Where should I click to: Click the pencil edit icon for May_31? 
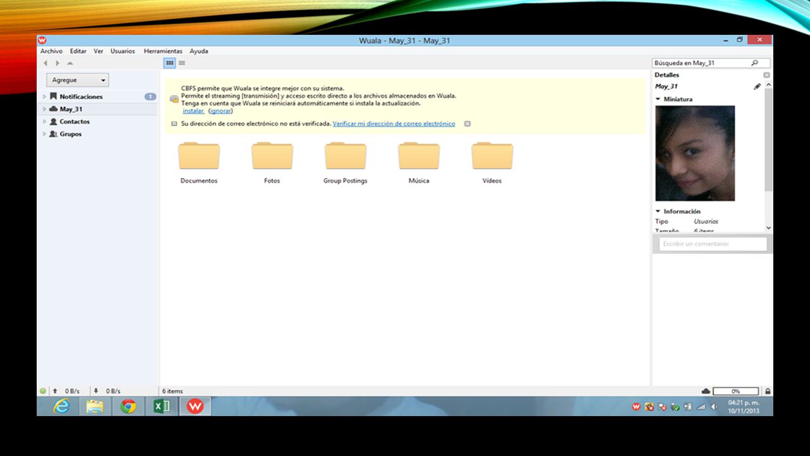pyautogui.click(x=757, y=86)
